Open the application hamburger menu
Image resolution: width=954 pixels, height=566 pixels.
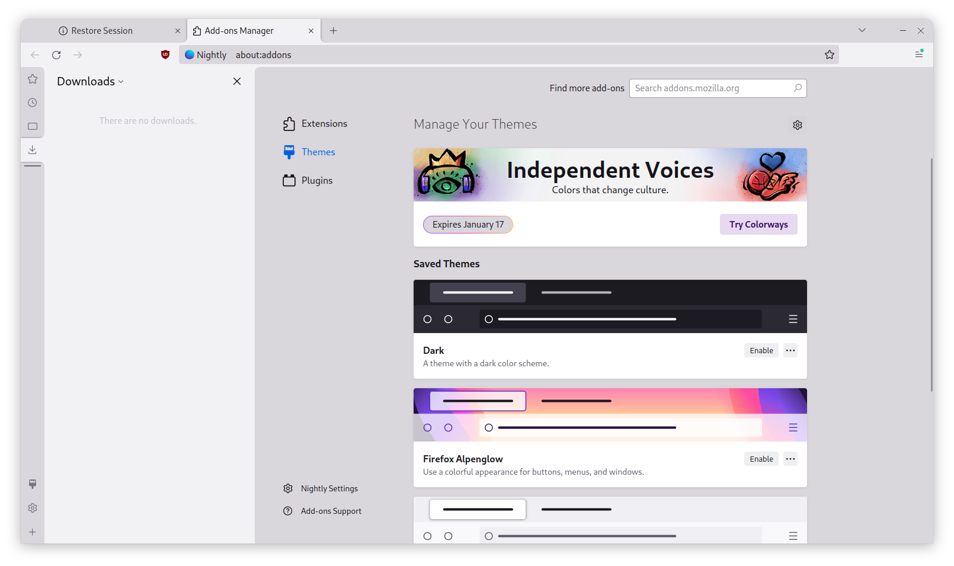point(919,54)
